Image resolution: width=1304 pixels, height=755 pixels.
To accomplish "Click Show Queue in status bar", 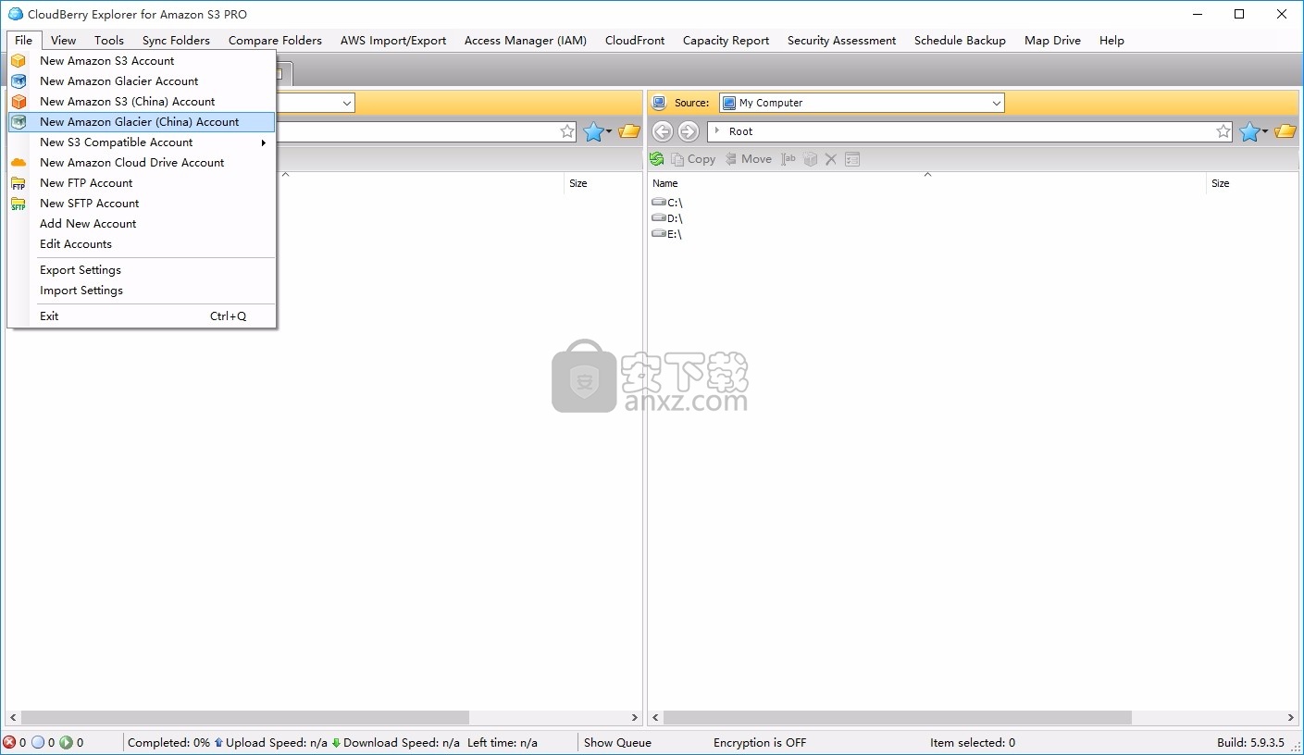I will click(617, 742).
